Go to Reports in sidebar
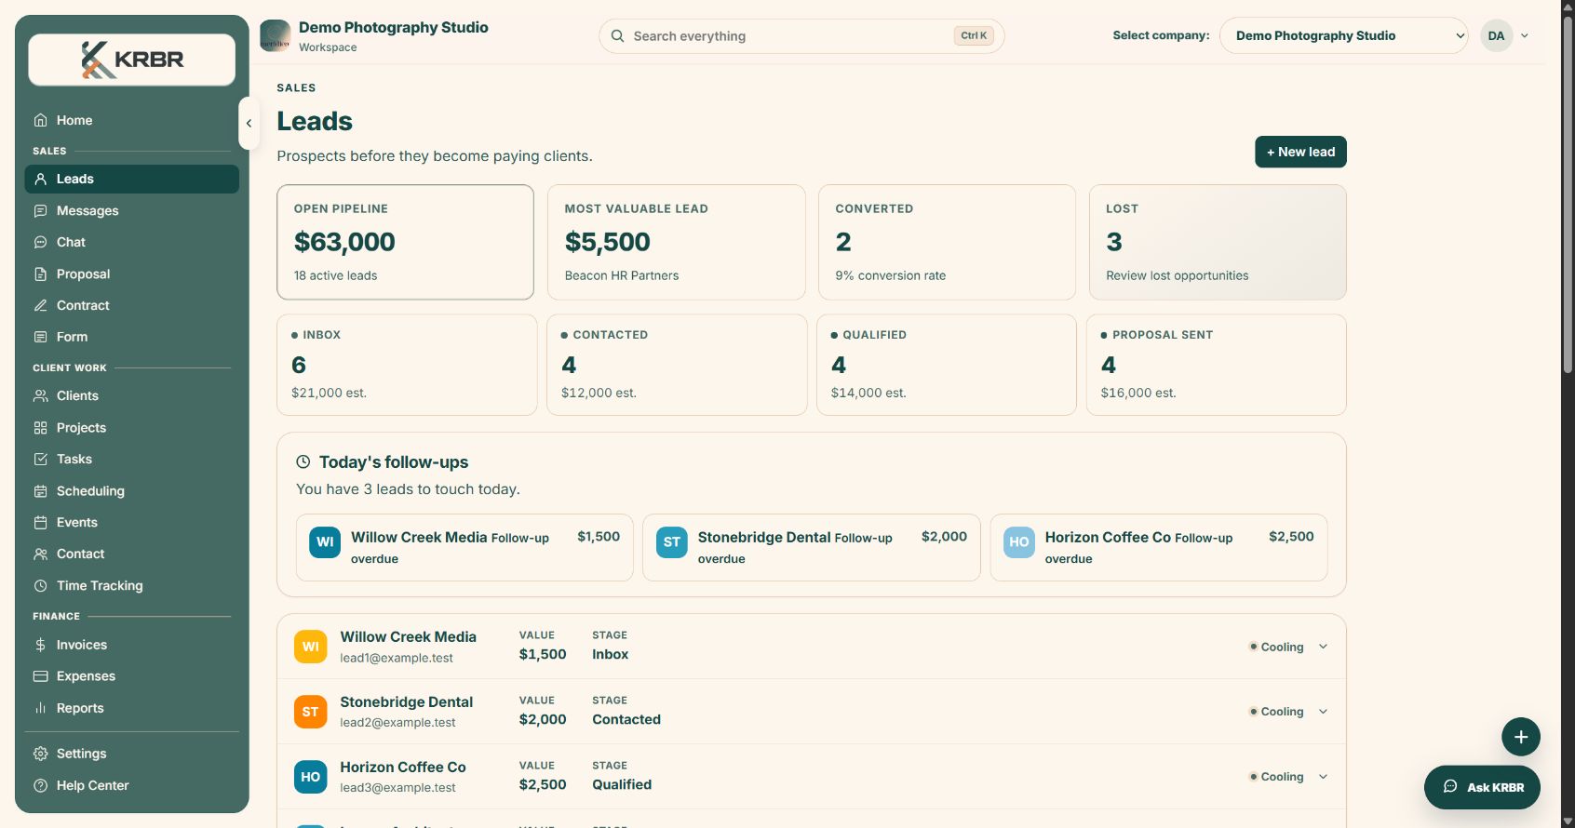Image resolution: width=1575 pixels, height=828 pixels. (132, 708)
